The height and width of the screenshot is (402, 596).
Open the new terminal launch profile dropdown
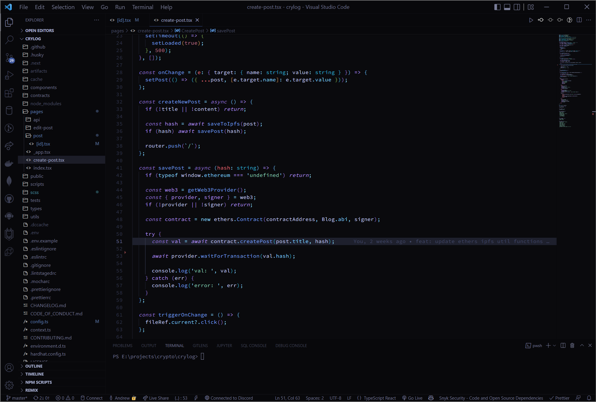555,346
